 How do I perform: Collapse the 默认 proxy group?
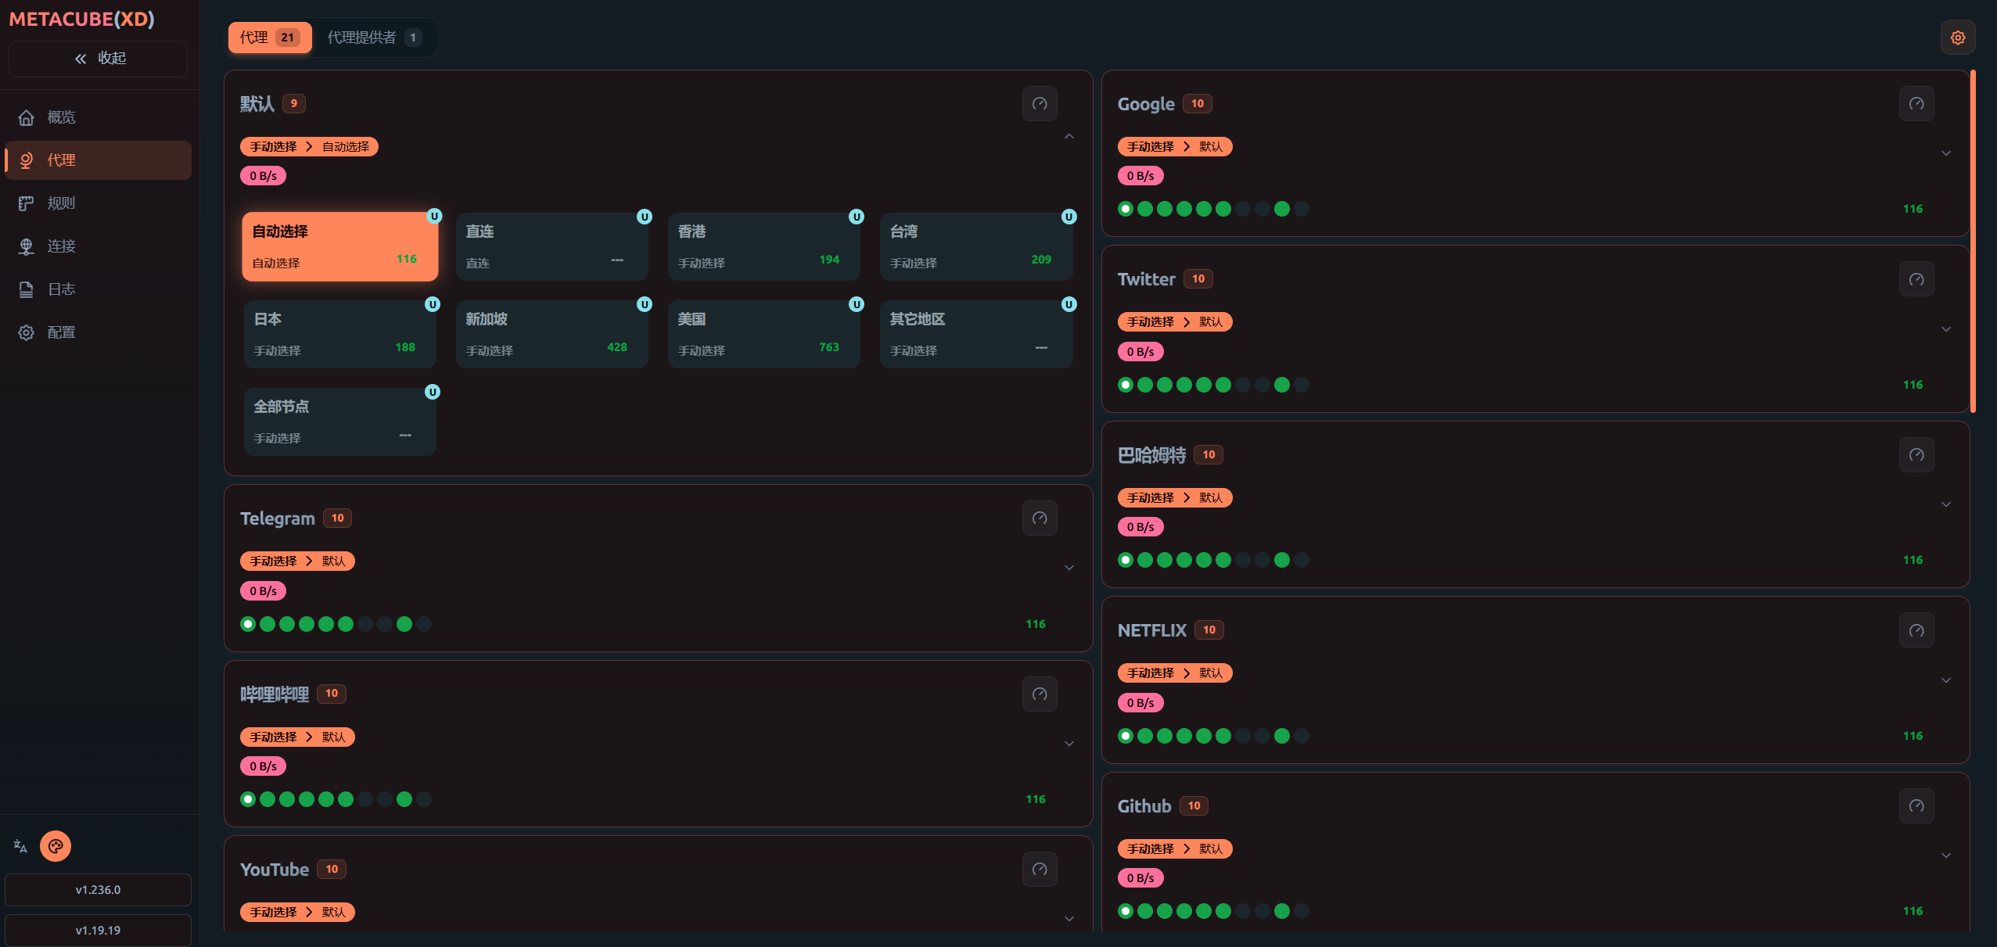coord(1069,137)
